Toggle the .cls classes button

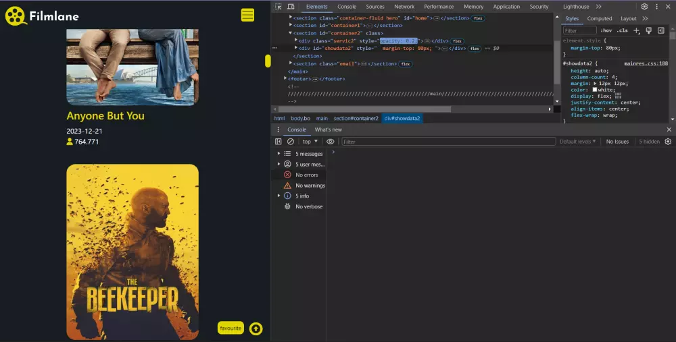click(x=622, y=30)
